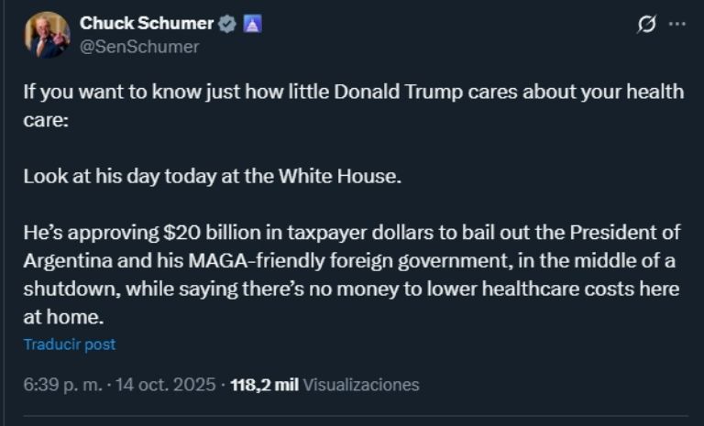Click the "MAGA-friendly" text in post
704x426 pixels.
(x=247, y=261)
